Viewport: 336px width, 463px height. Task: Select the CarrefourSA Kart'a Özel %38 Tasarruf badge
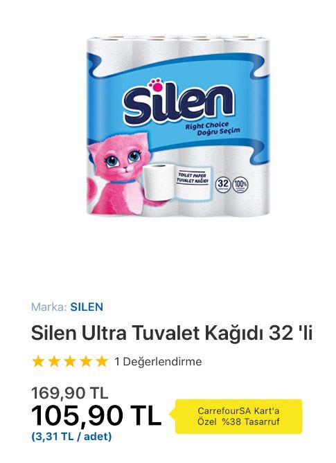pyautogui.click(x=239, y=417)
